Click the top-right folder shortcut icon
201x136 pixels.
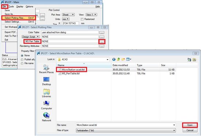tap(194, 60)
